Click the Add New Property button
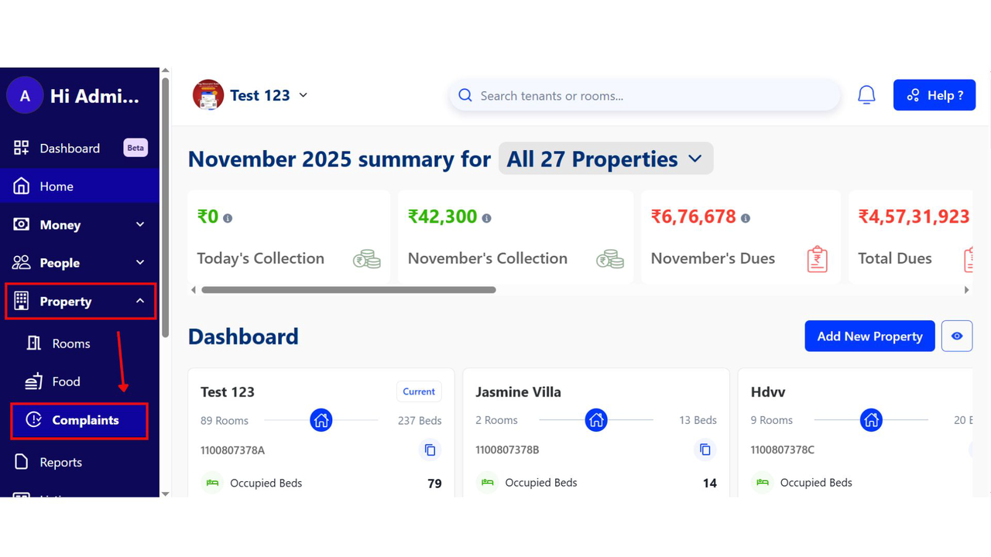The height and width of the screenshot is (557, 991). [869, 337]
